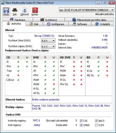Open the DVD read speed 5.0 X dropdown

(48, 41)
